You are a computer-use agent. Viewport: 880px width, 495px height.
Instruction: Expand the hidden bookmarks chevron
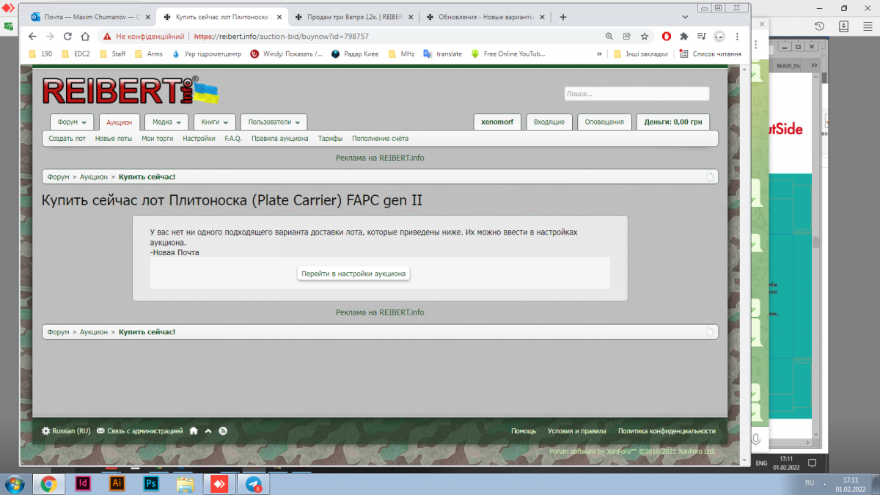pos(599,54)
